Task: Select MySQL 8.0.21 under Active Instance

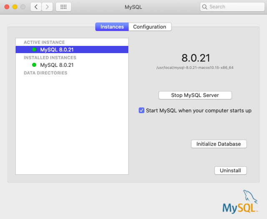Action: pyautogui.click(x=72, y=50)
